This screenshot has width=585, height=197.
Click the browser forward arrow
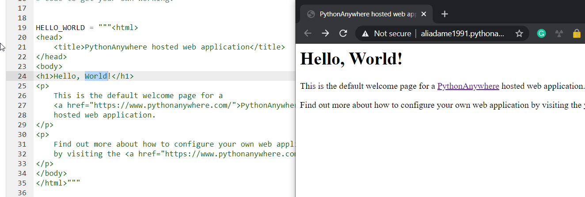point(325,34)
